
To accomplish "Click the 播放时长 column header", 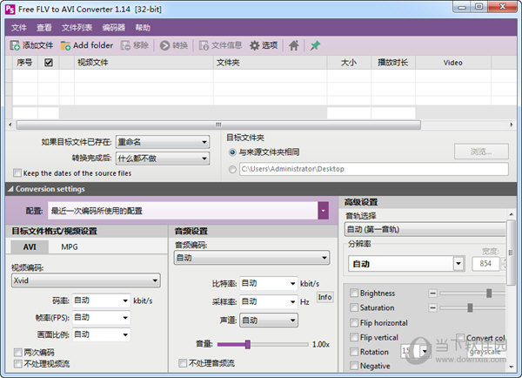I will click(393, 63).
